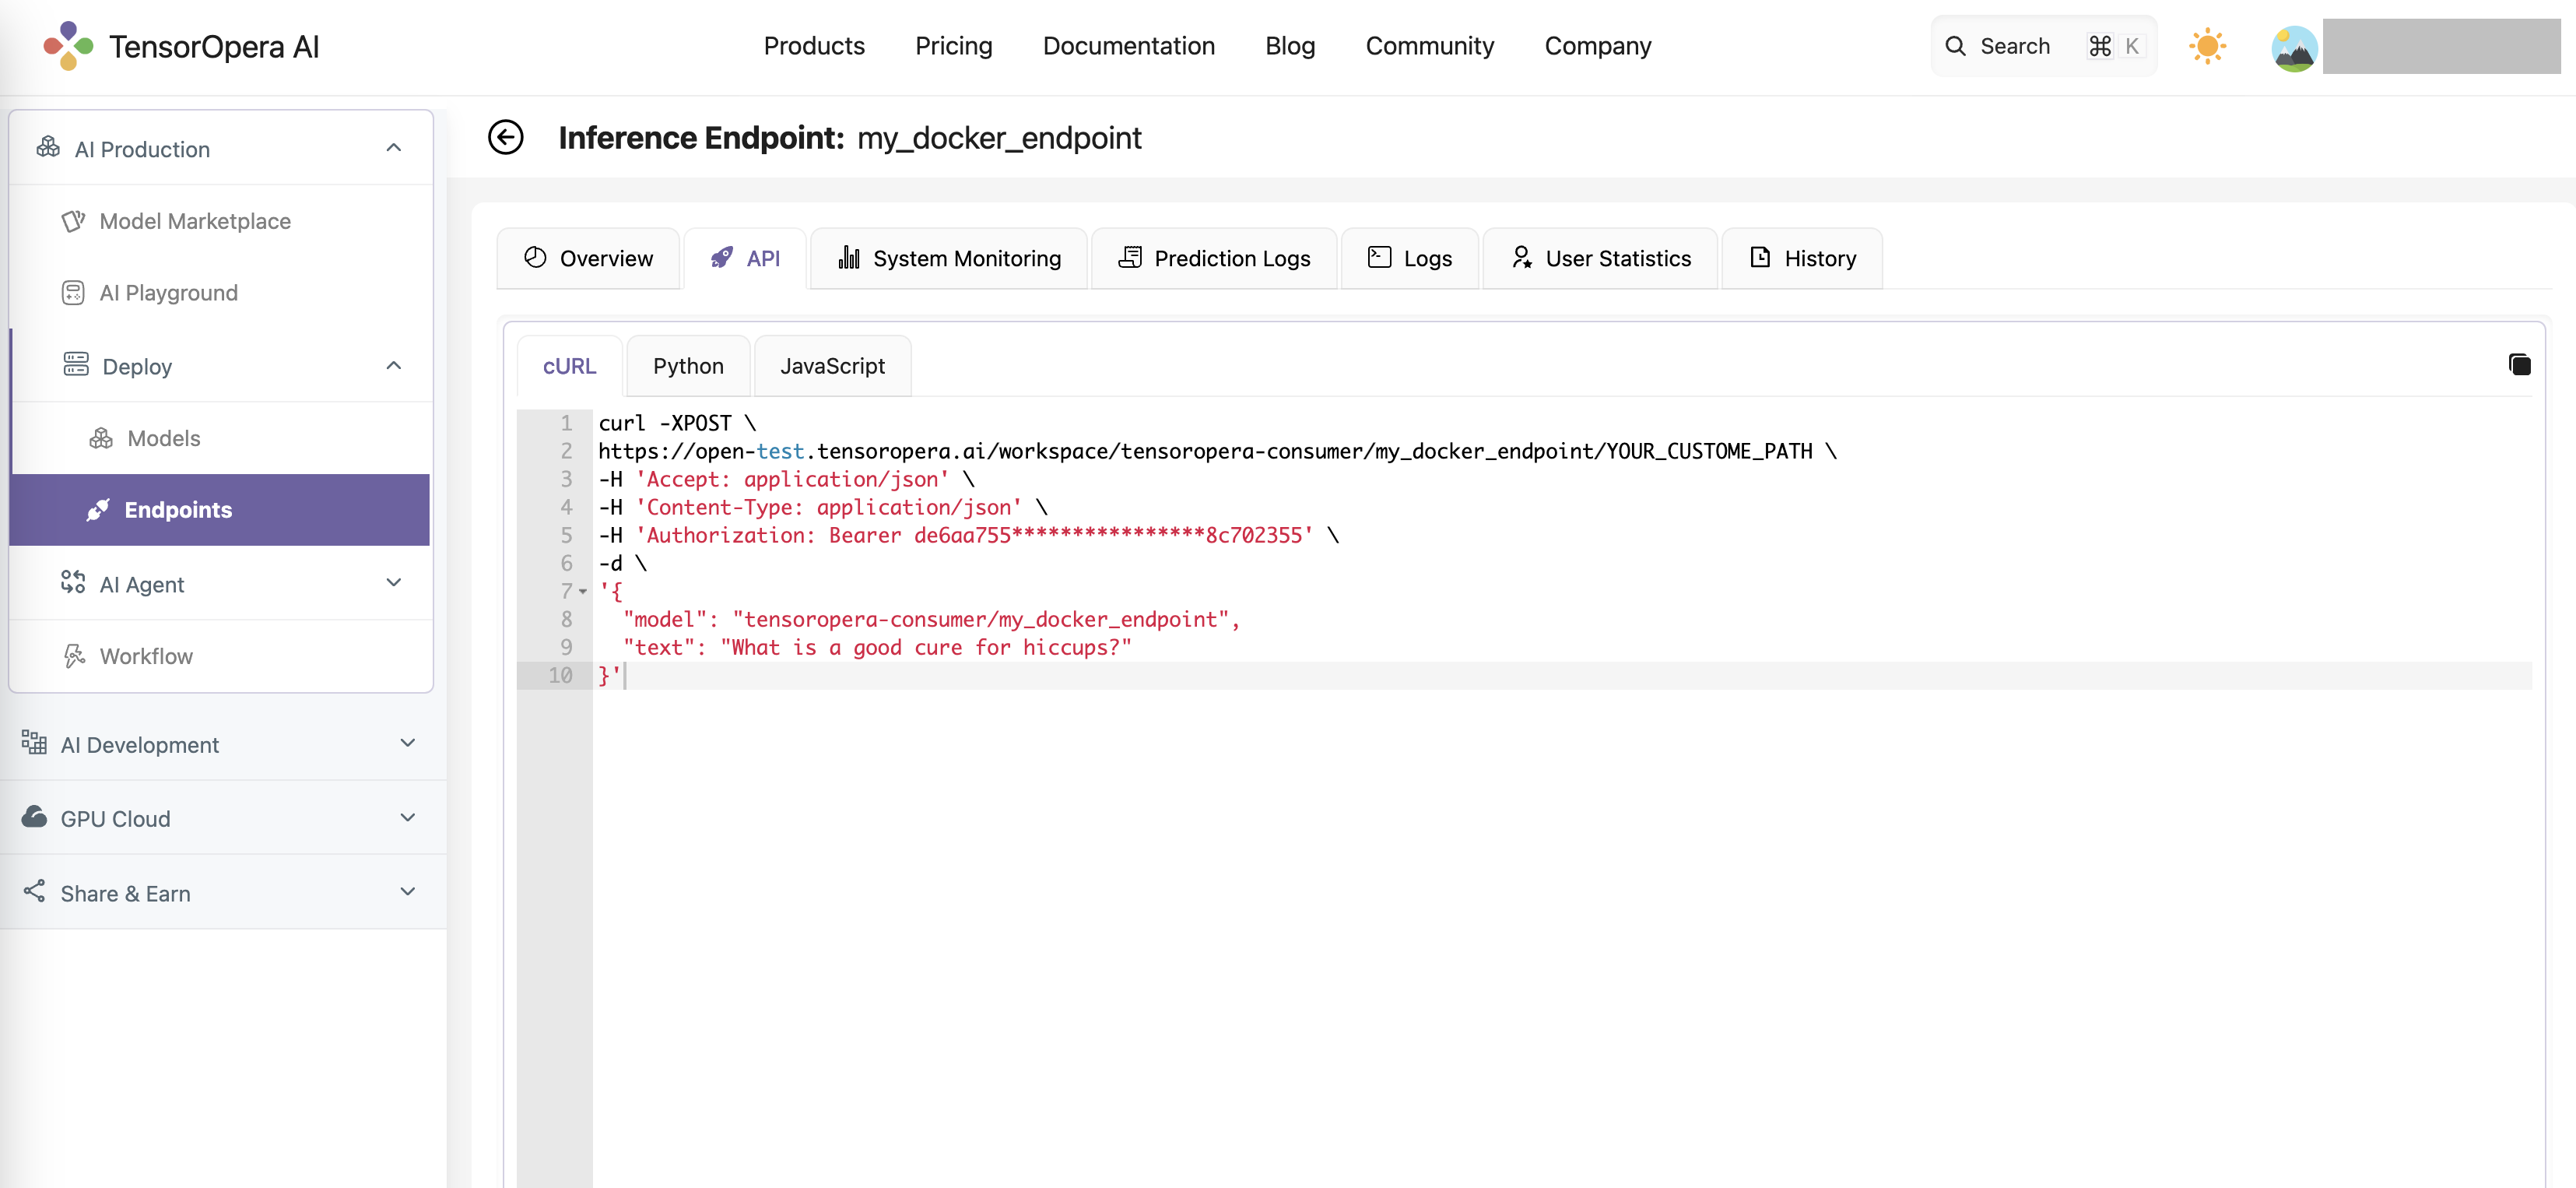Viewport: 2576px width, 1188px height.
Task: Click the API tab on endpoint page
Action: [x=744, y=258]
